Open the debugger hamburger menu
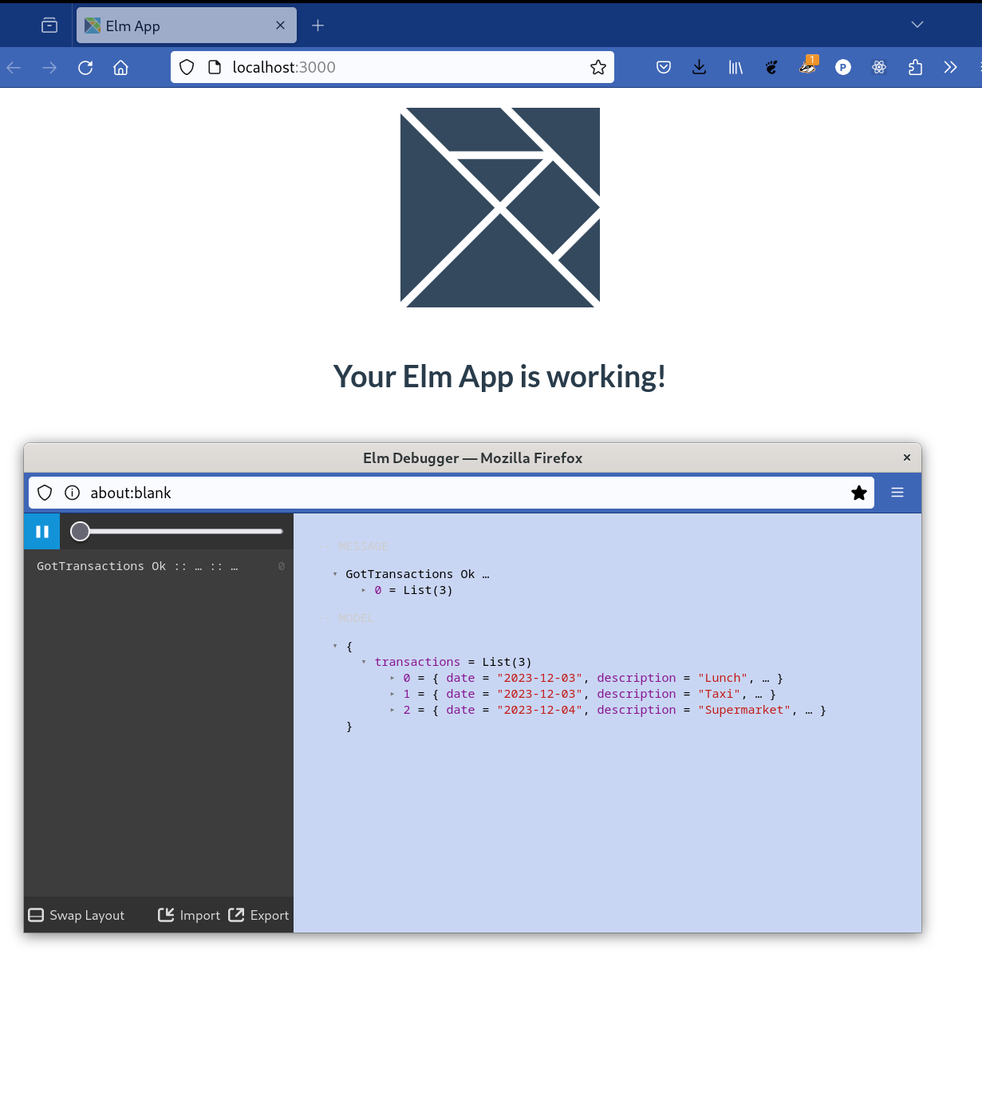The width and height of the screenshot is (982, 1105). click(897, 493)
